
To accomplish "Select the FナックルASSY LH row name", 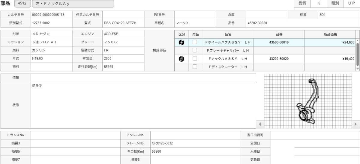I will tap(228, 59).
